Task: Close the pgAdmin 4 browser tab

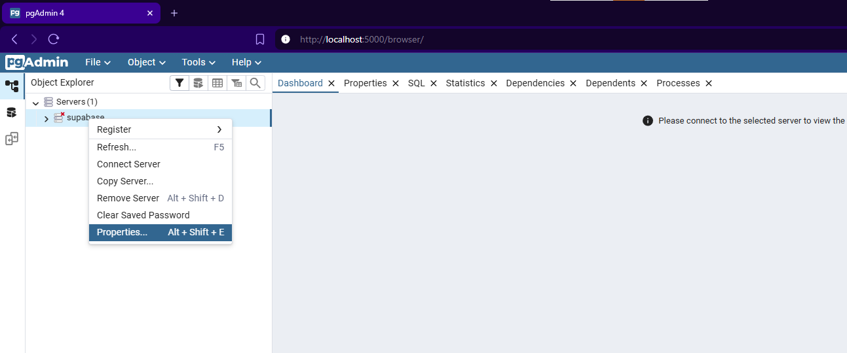Action: pyautogui.click(x=150, y=13)
